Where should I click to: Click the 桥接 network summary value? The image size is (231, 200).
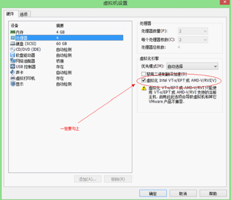60,61
